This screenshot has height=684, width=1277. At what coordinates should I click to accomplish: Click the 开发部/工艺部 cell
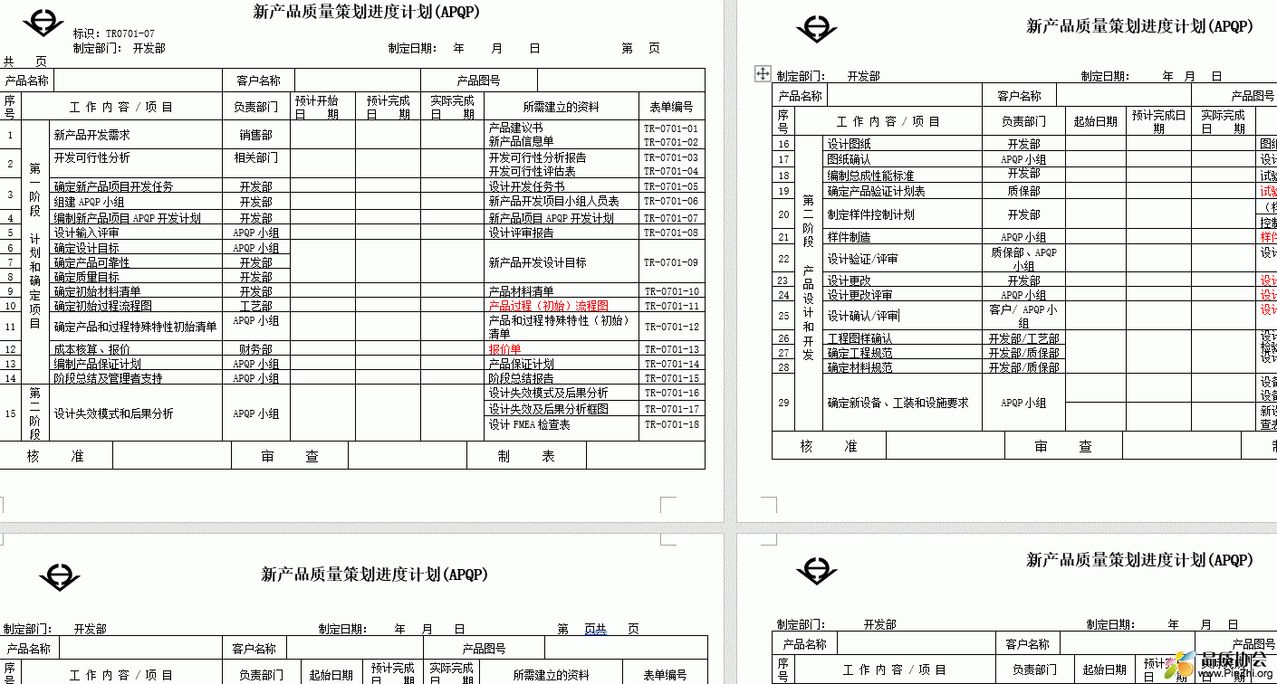(1023, 338)
